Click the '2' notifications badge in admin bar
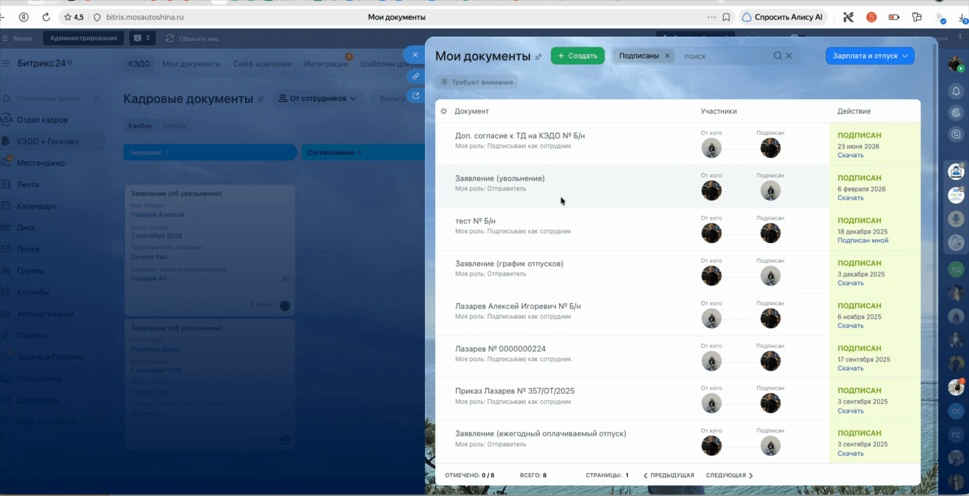This screenshot has height=496, width=969. click(142, 38)
